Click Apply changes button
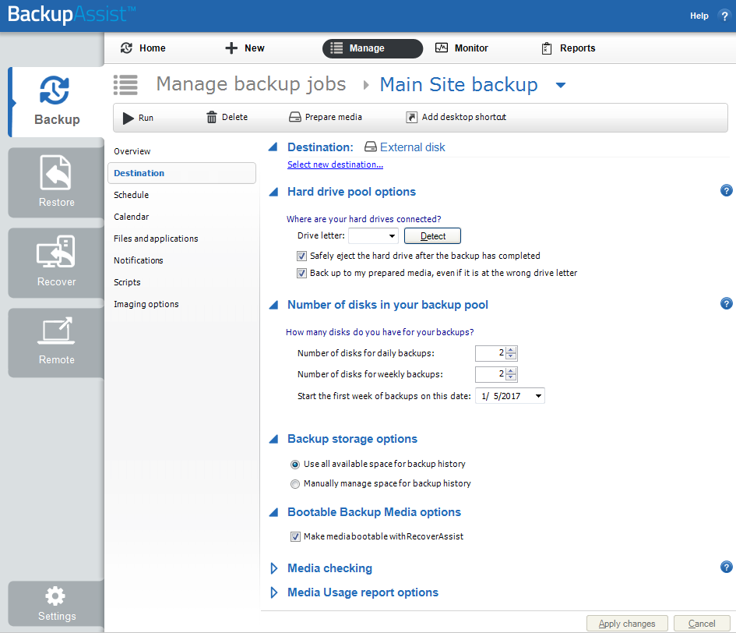The image size is (736, 633). pos(627,624)
